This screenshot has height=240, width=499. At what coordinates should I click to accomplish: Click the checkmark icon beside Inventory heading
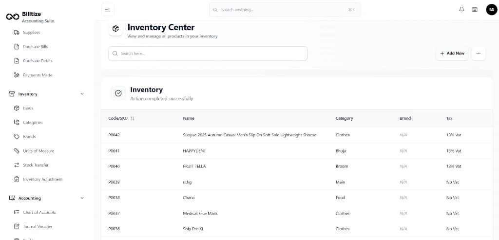[x=118, y=93]
